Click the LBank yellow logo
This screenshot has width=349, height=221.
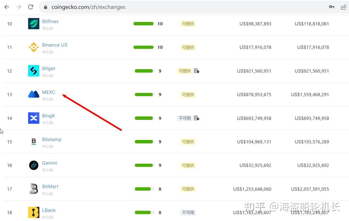[34, 212]
